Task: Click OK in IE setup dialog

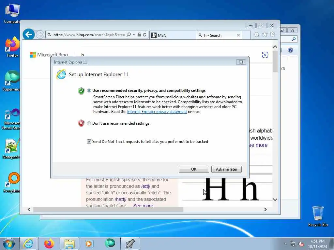Action: pos(194,169)
